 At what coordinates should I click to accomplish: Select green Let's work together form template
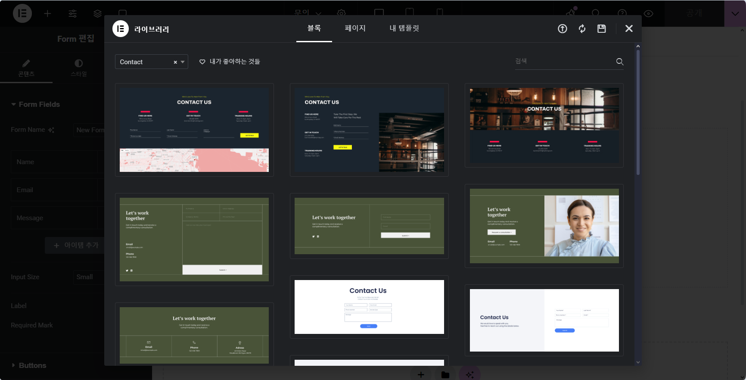[194, 240]
